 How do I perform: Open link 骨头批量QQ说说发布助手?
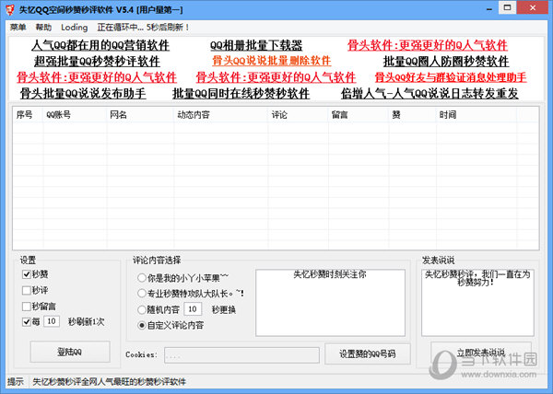[x=83, y=93]
